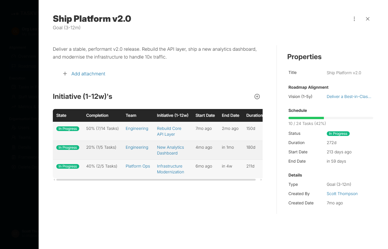
Task: Click the 4mo ago start date cell
Action: click(x=204, y=147)
